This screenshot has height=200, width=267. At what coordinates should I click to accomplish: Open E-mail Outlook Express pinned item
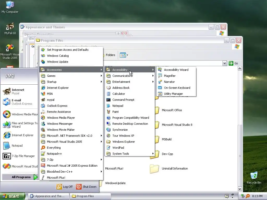tap(19, 102)
